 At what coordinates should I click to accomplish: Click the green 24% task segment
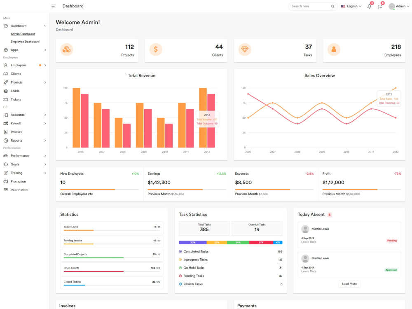point(238,243)
